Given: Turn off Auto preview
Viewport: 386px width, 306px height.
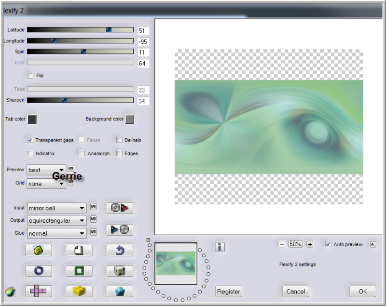Looking at the screenshot, I should 329,244.
